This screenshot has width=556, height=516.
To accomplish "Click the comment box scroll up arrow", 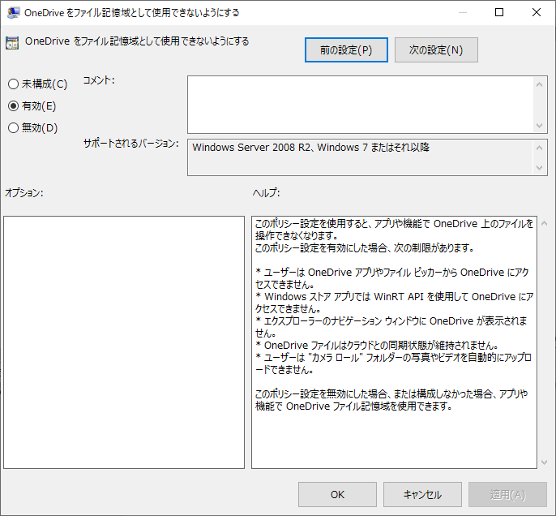I will (x=541, y=83).
